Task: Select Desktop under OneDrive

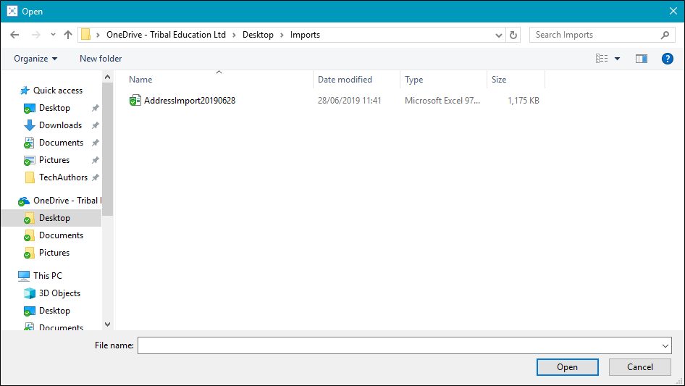Action: (x=54, y=218)
